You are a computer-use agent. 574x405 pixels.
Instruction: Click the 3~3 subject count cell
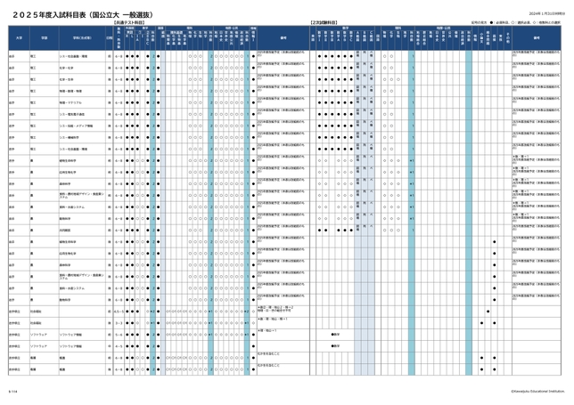(119, 322)
